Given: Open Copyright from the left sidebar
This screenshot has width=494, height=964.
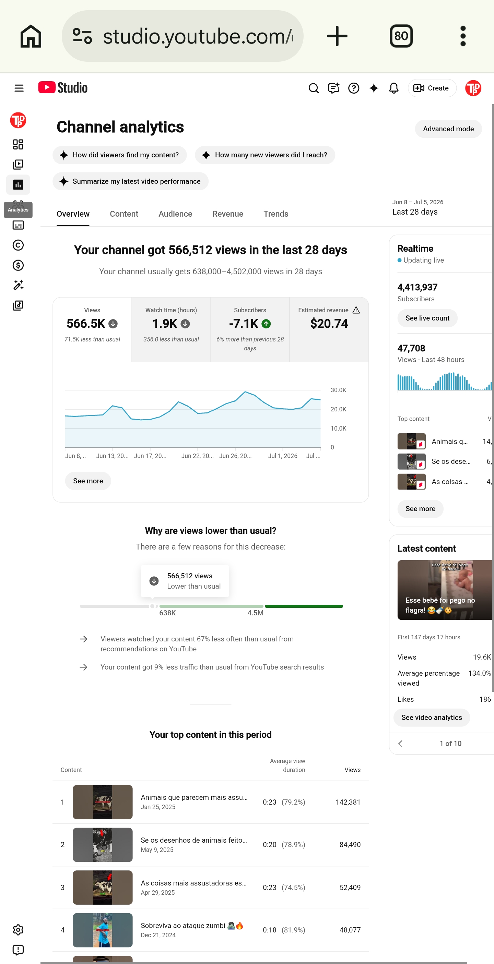Looking at the screenshot, I should click(18, 245).
